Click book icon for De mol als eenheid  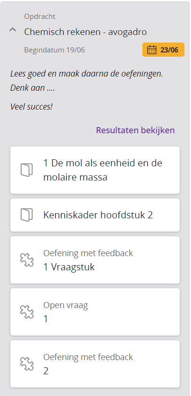click(x=27, y=170)
